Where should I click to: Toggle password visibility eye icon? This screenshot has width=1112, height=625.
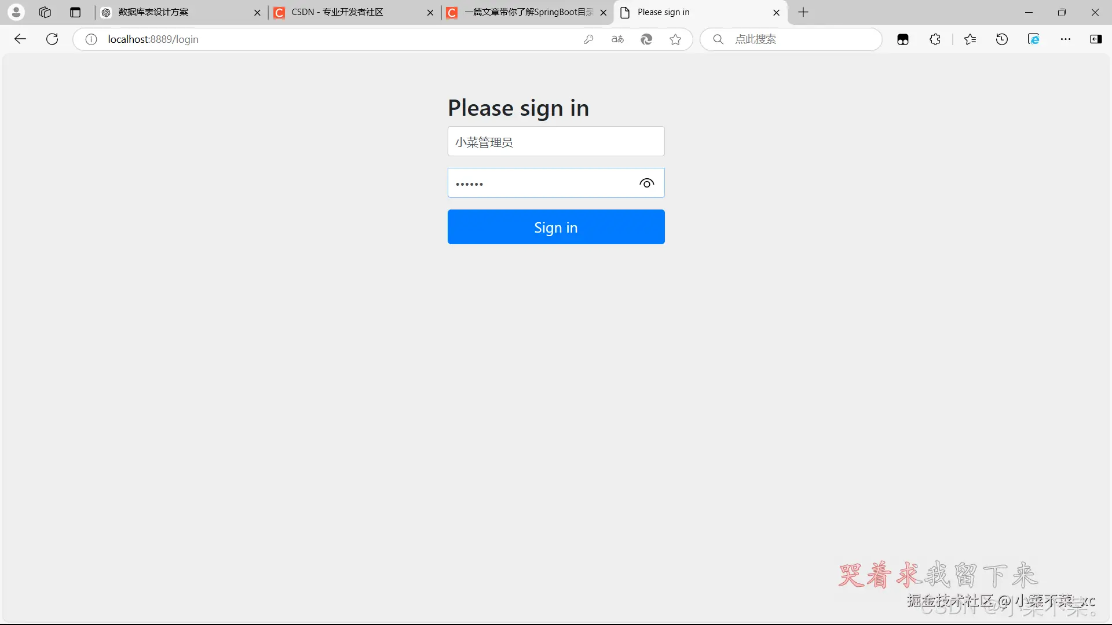(646, 183)
